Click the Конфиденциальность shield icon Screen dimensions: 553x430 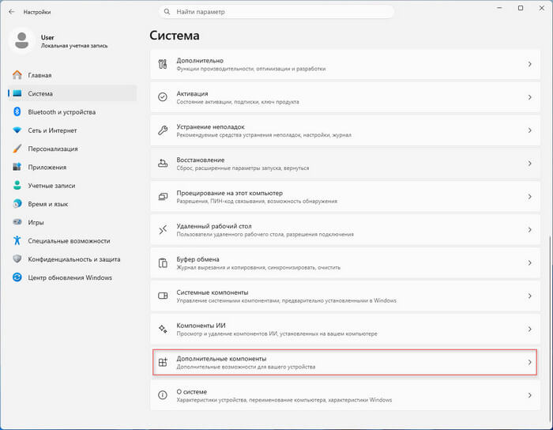[17, 258]
